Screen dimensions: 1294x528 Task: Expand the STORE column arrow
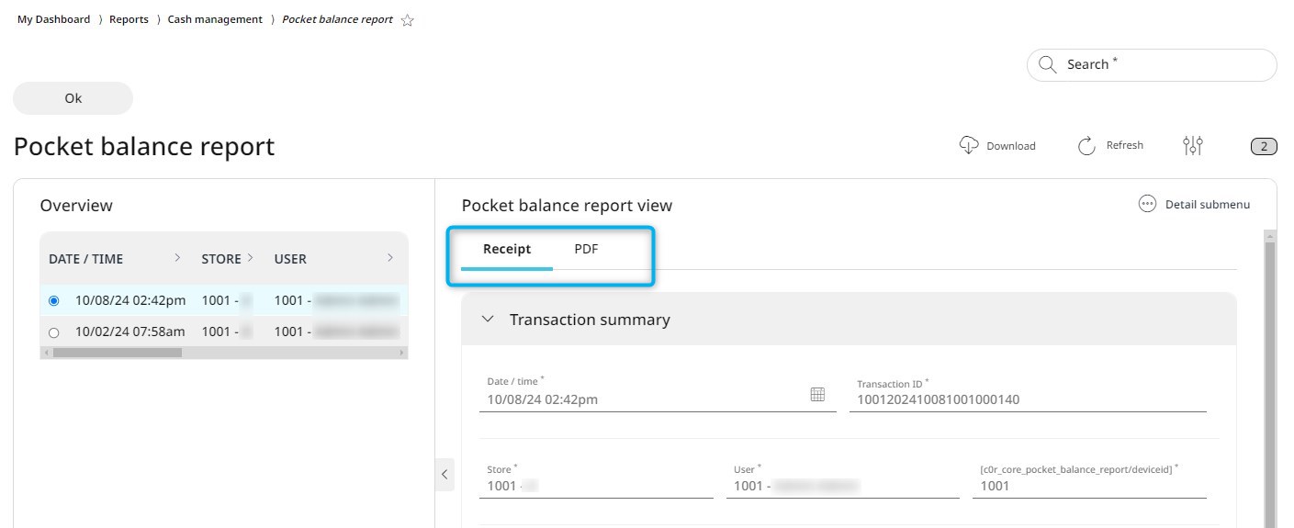(x=251, y=258)
